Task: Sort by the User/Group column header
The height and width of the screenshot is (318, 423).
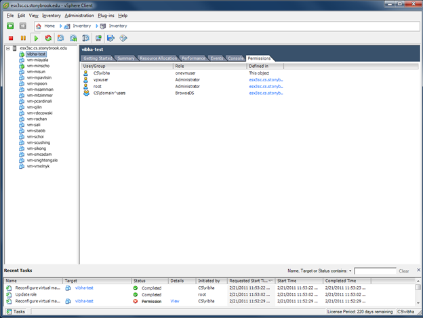Action: tap(127, 66)
